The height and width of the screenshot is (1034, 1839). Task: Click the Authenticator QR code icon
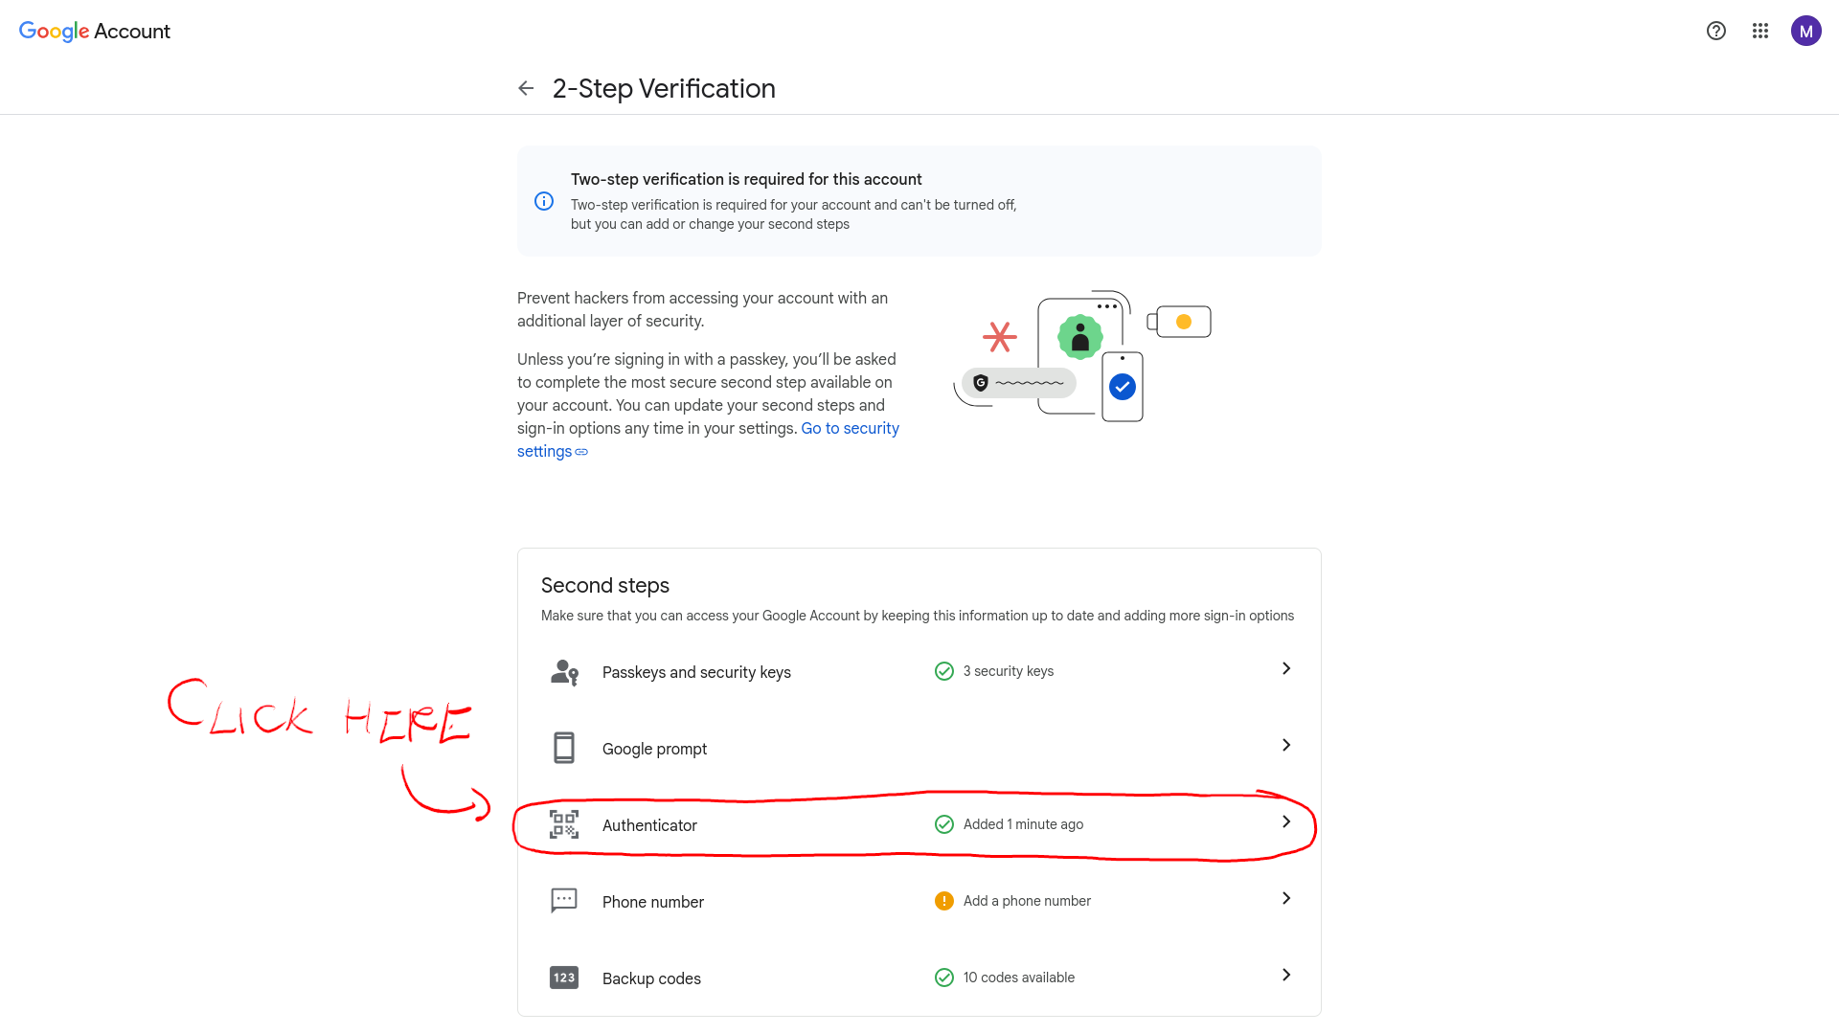coord(564,824)
